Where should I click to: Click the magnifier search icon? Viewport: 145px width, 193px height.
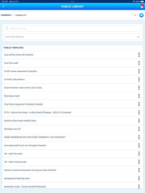(x=7, y=29)
